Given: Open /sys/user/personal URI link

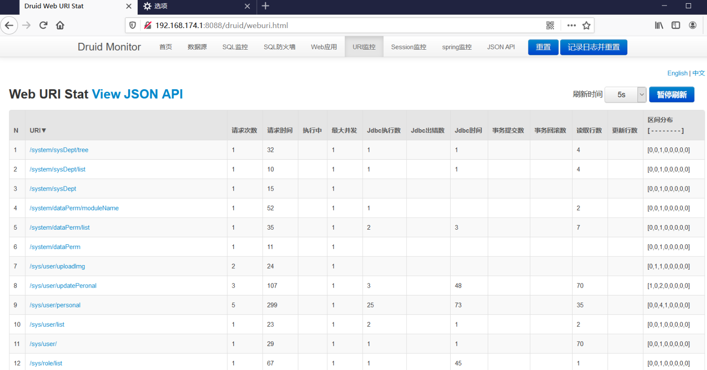Looking at the screenshot, I should point(55,305).
